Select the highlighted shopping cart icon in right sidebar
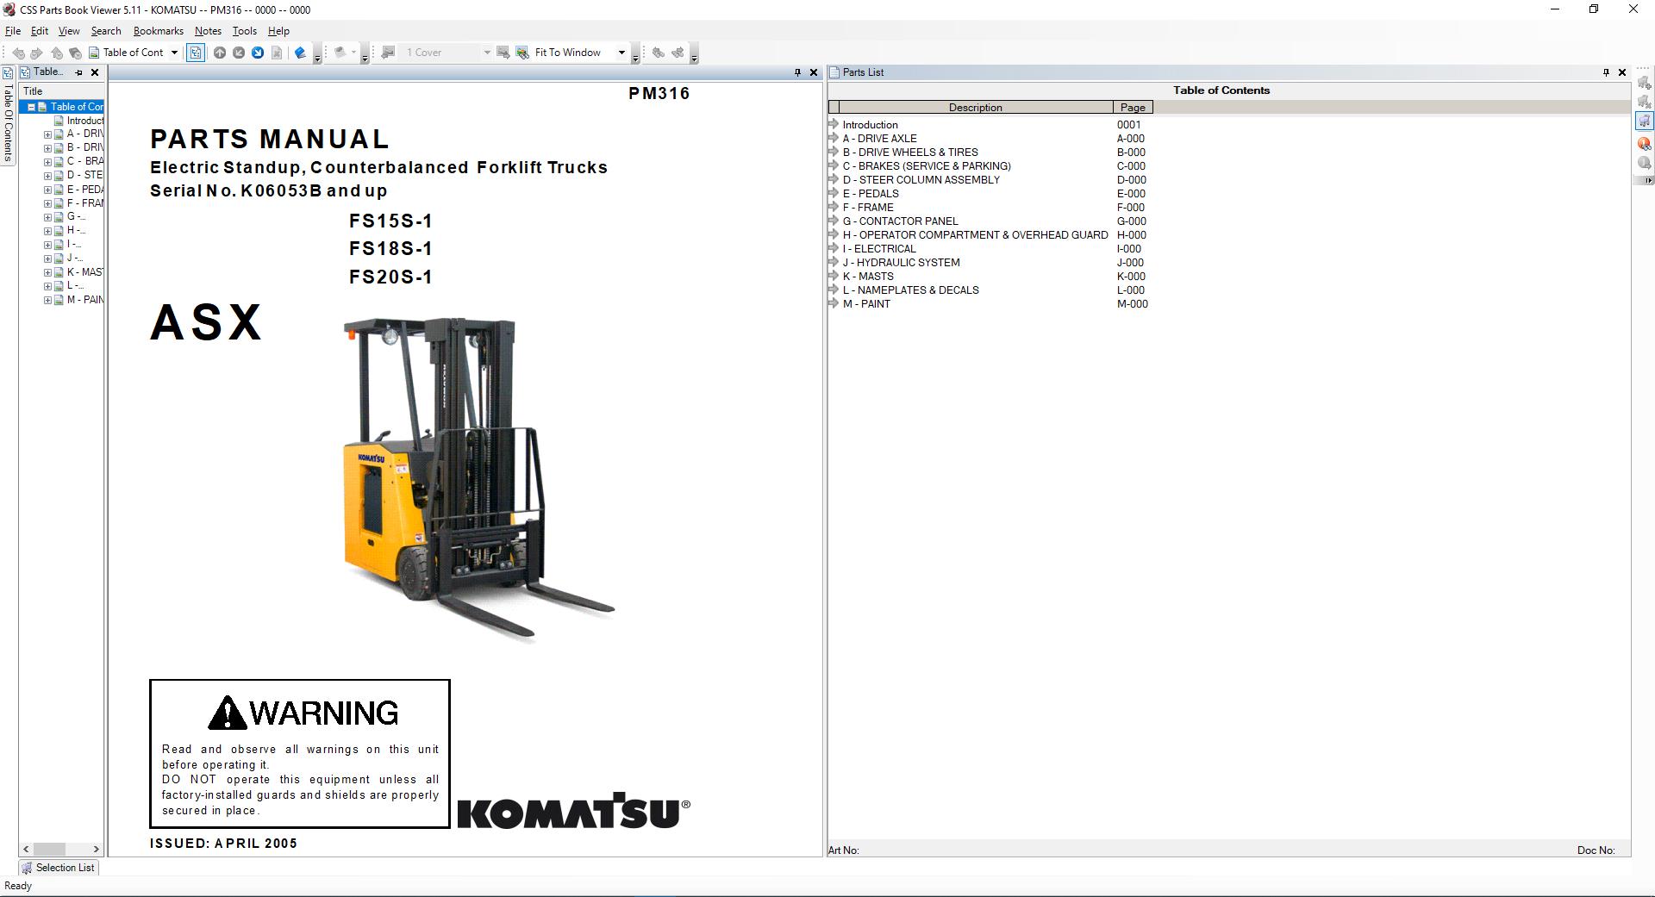Screen dimensions: 1655x897 [x=1644, y=121]
